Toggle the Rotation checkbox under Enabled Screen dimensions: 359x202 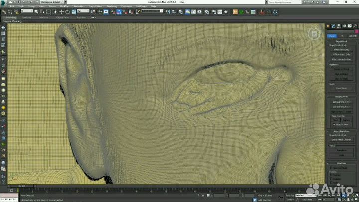(x=331, y=179)
